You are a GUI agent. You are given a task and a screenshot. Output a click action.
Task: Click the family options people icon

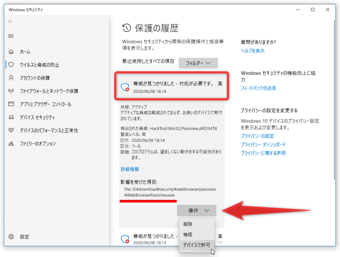(x=11, y=144)
